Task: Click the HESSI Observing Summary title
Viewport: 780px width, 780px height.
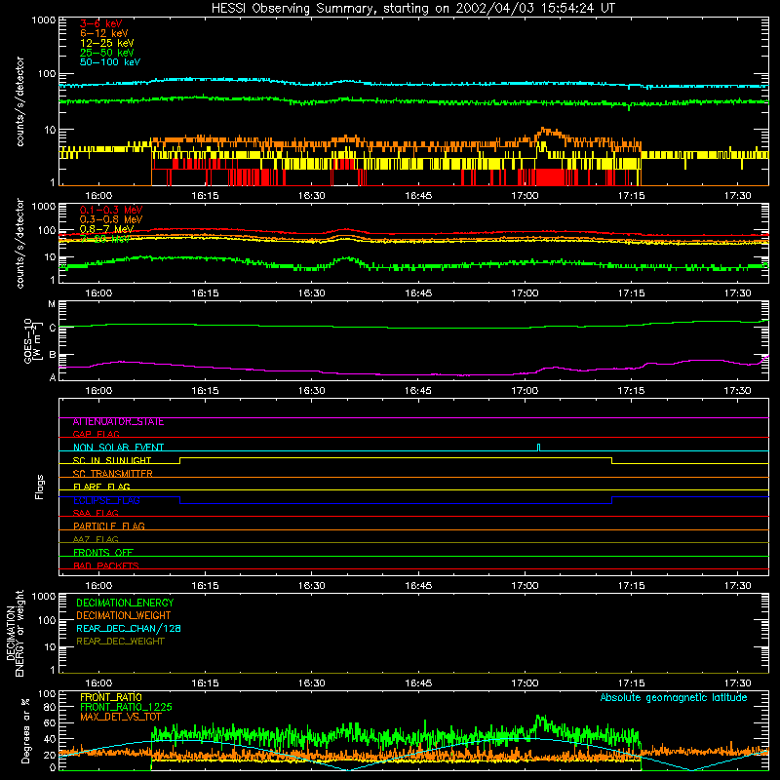Action: tap(413, 9)
